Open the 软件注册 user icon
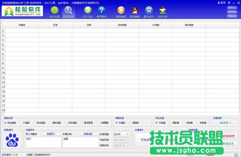 pos(163,10)
